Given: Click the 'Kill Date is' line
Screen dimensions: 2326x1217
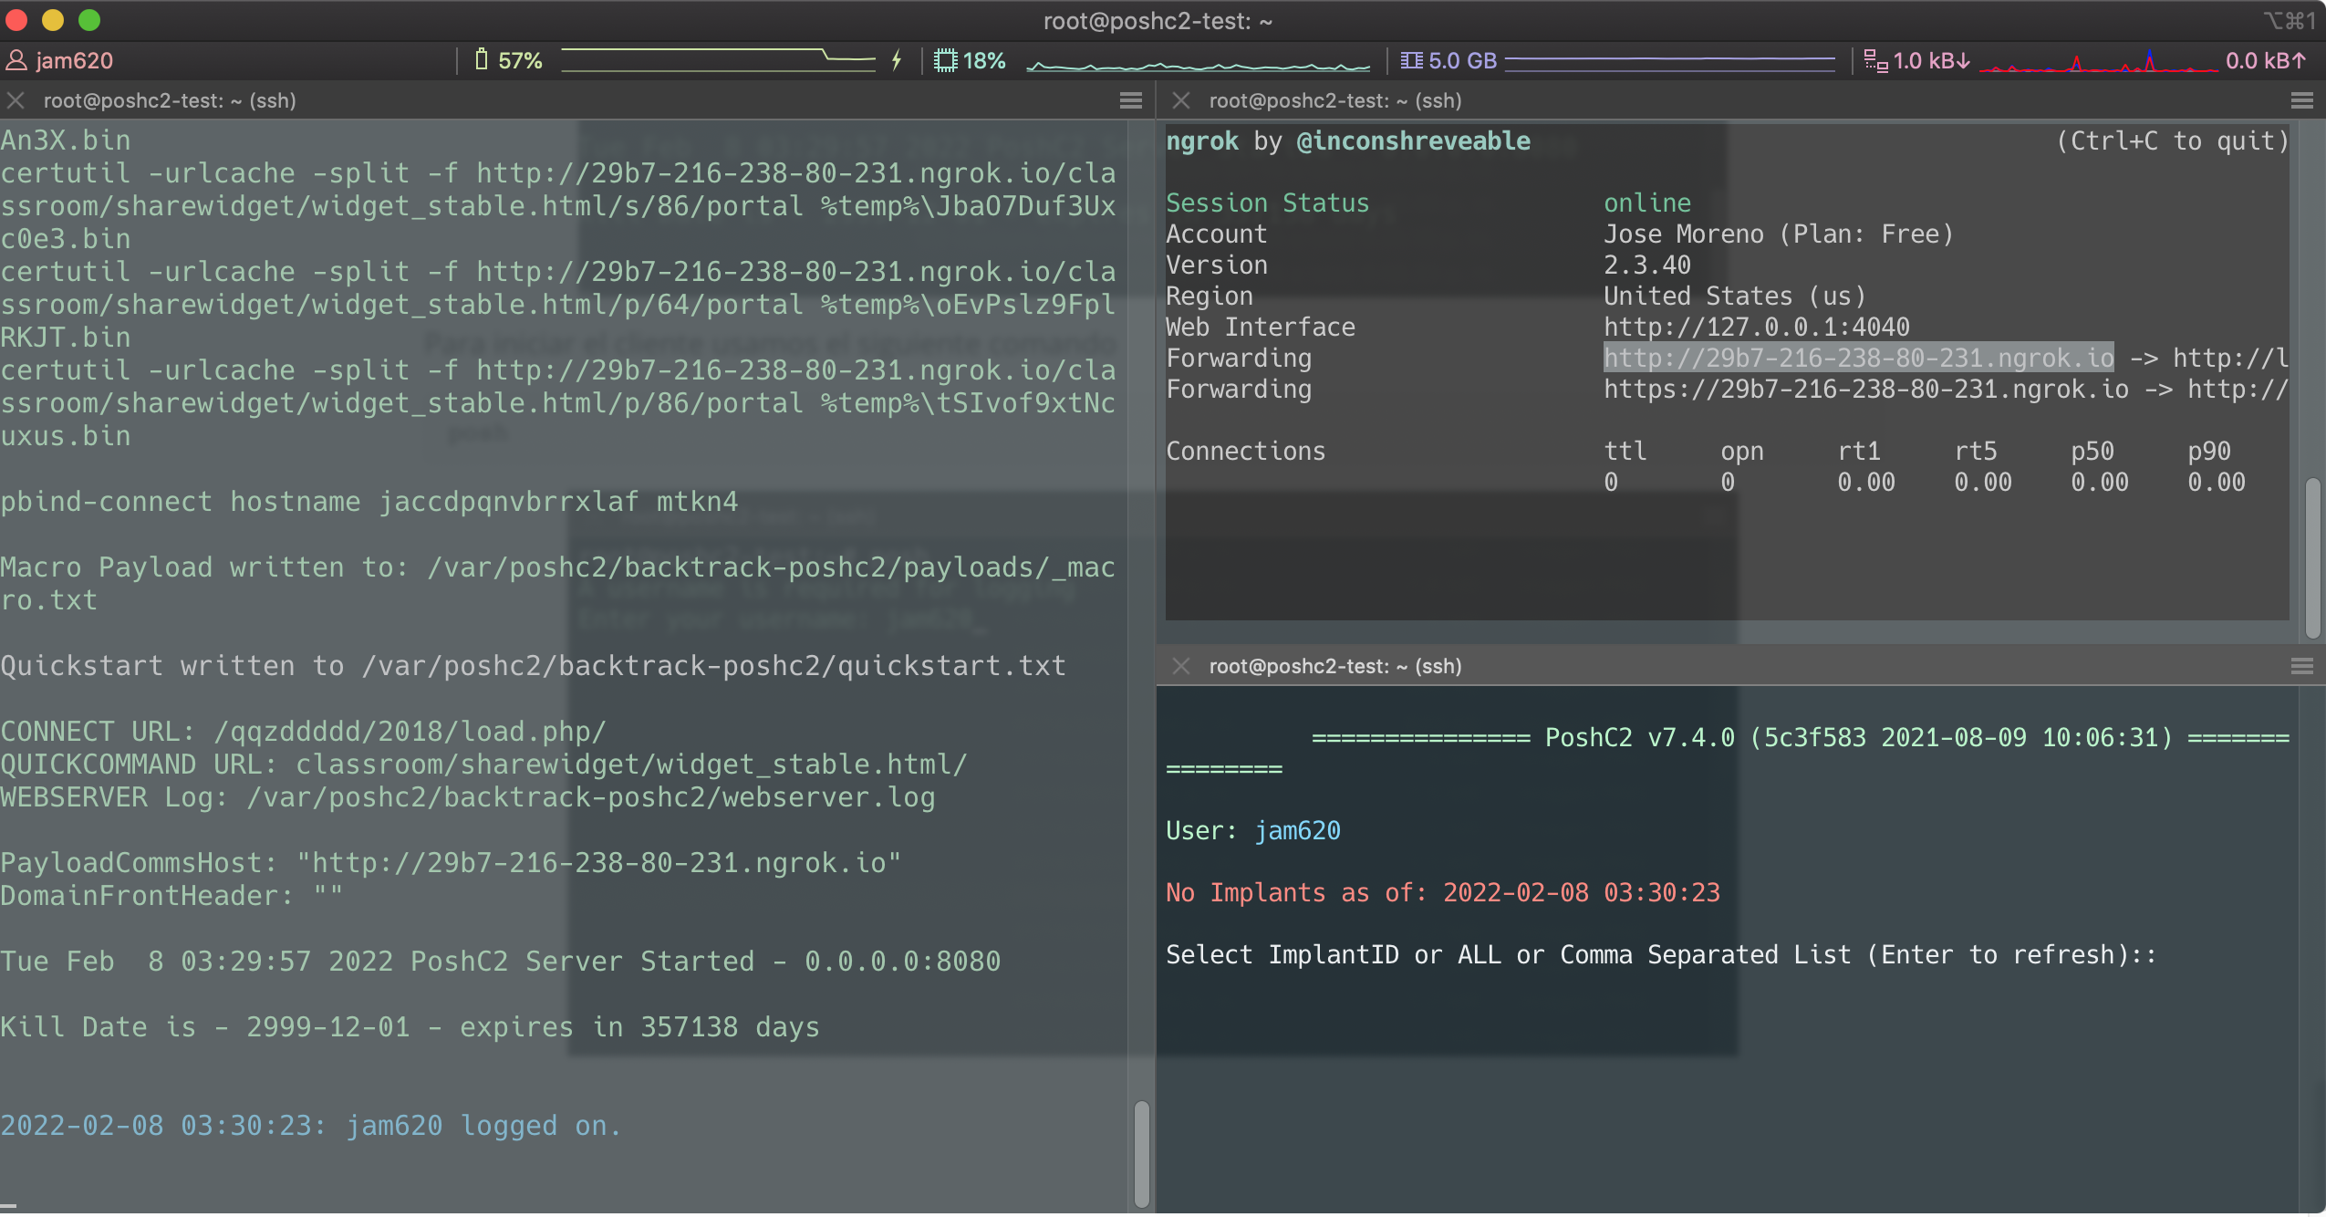Looking at the screenshot, I should point(410,1026).
